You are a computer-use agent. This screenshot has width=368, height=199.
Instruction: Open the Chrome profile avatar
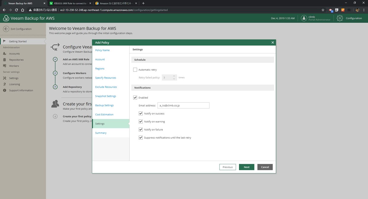(357, 10)
